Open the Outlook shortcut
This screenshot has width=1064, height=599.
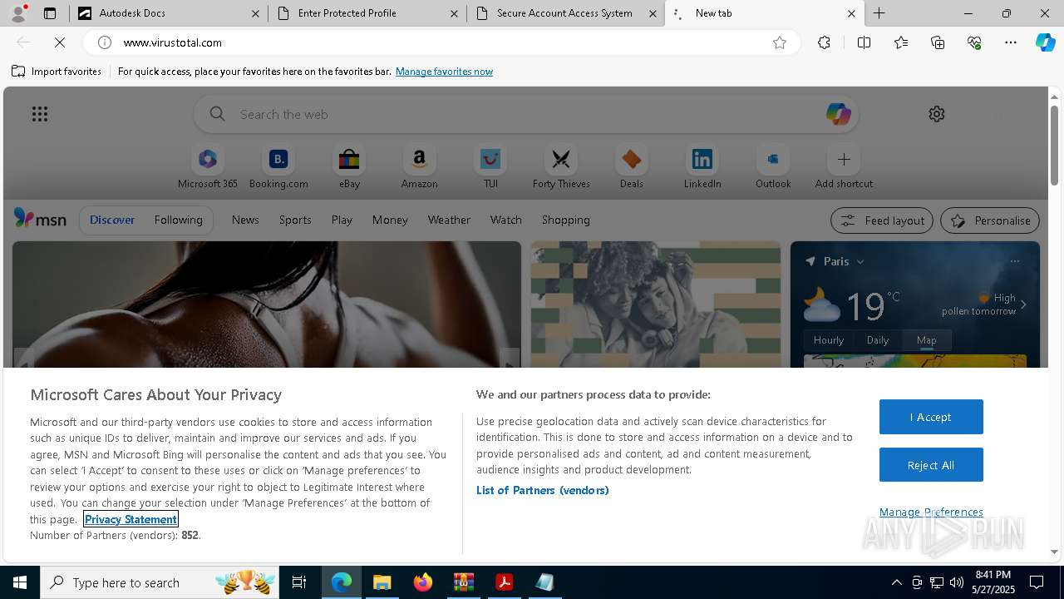tap(773, 167)
